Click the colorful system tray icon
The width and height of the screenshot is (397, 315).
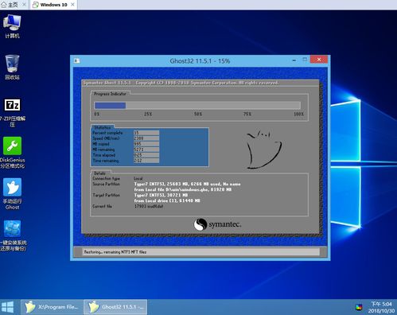click(x=359, y=307)
